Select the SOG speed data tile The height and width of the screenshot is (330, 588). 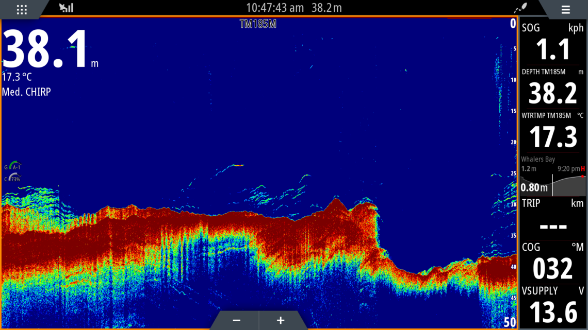pyautogui.click(x=553, y=43)
